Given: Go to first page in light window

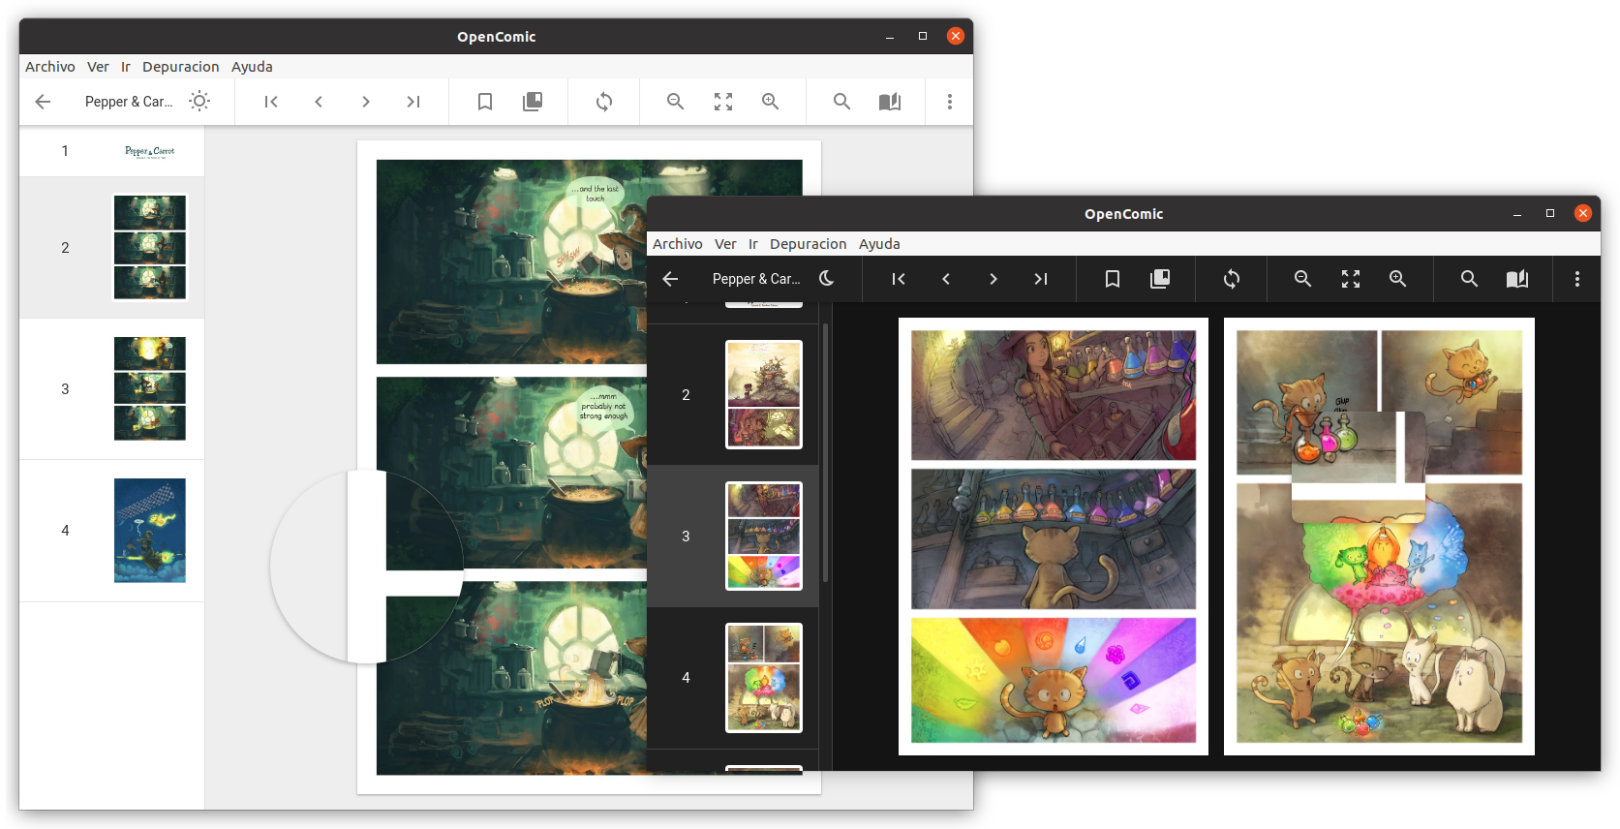Looking at the screenshot, I should click(271, 102).
